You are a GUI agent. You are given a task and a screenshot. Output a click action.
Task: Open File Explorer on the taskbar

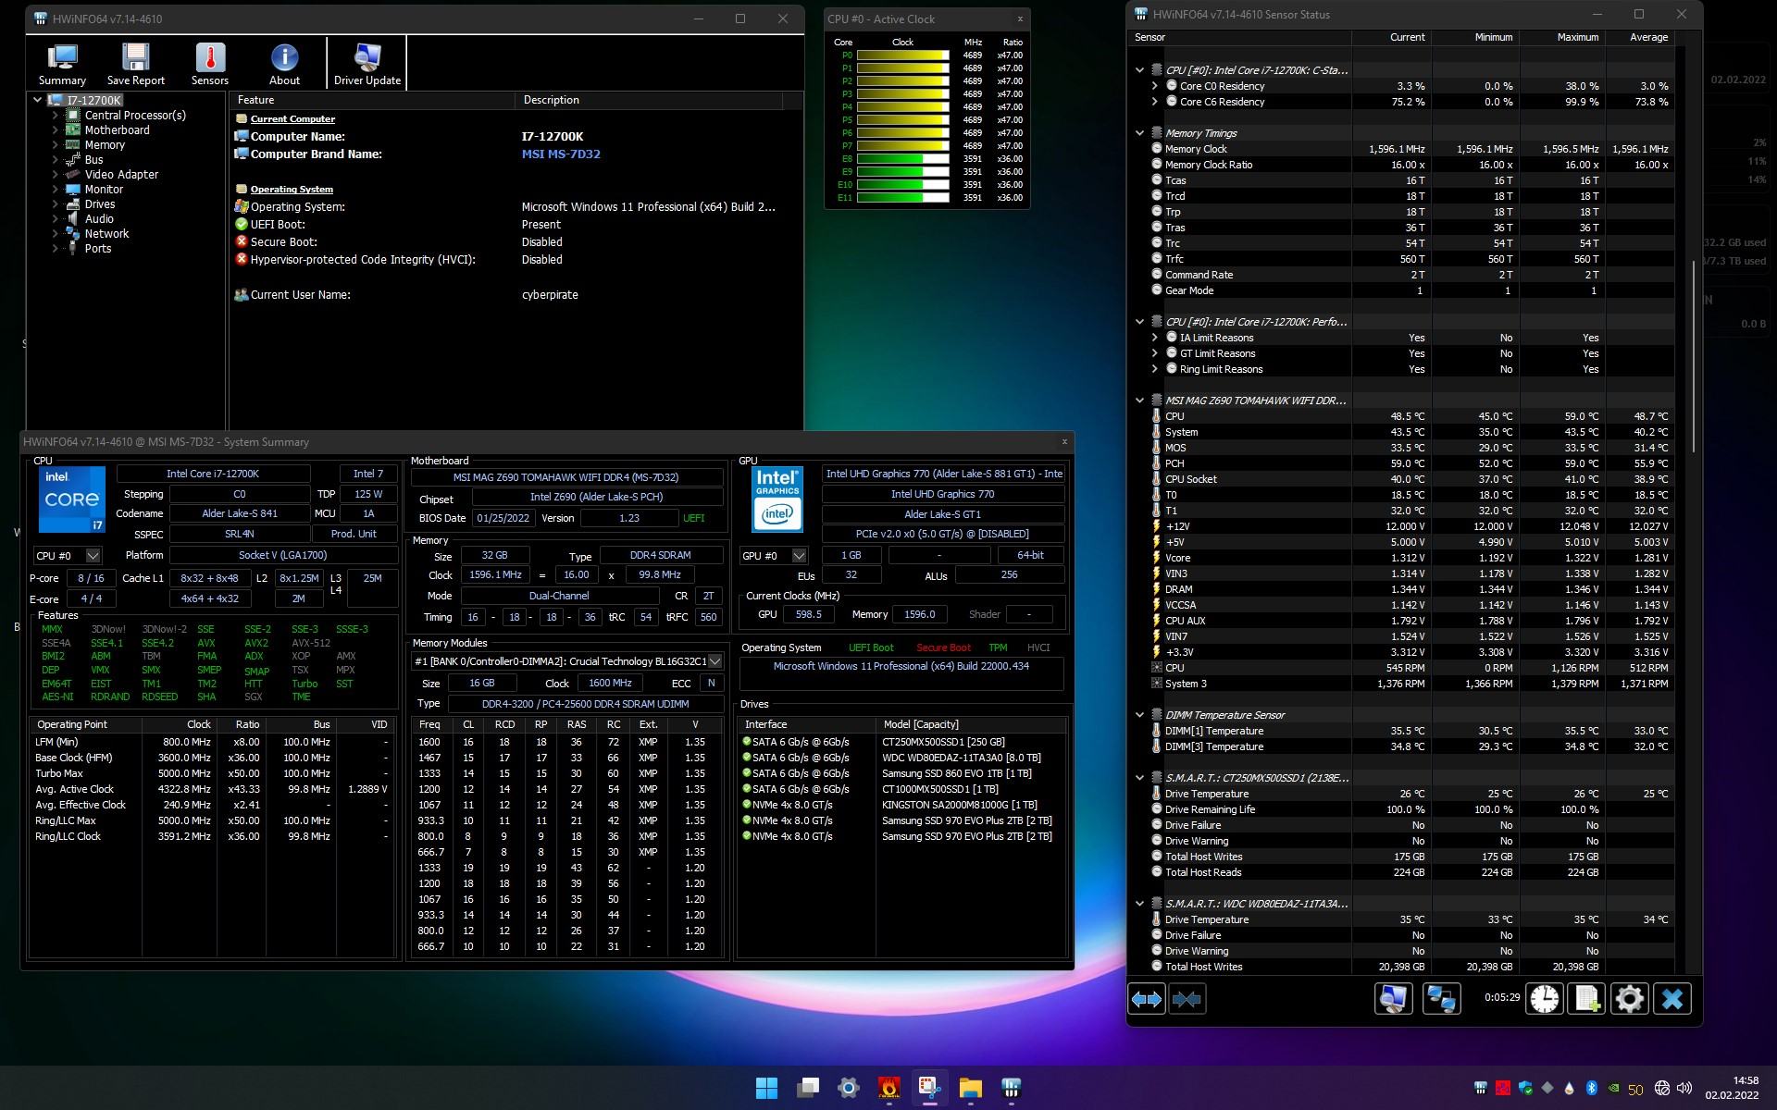point(970,1088)
